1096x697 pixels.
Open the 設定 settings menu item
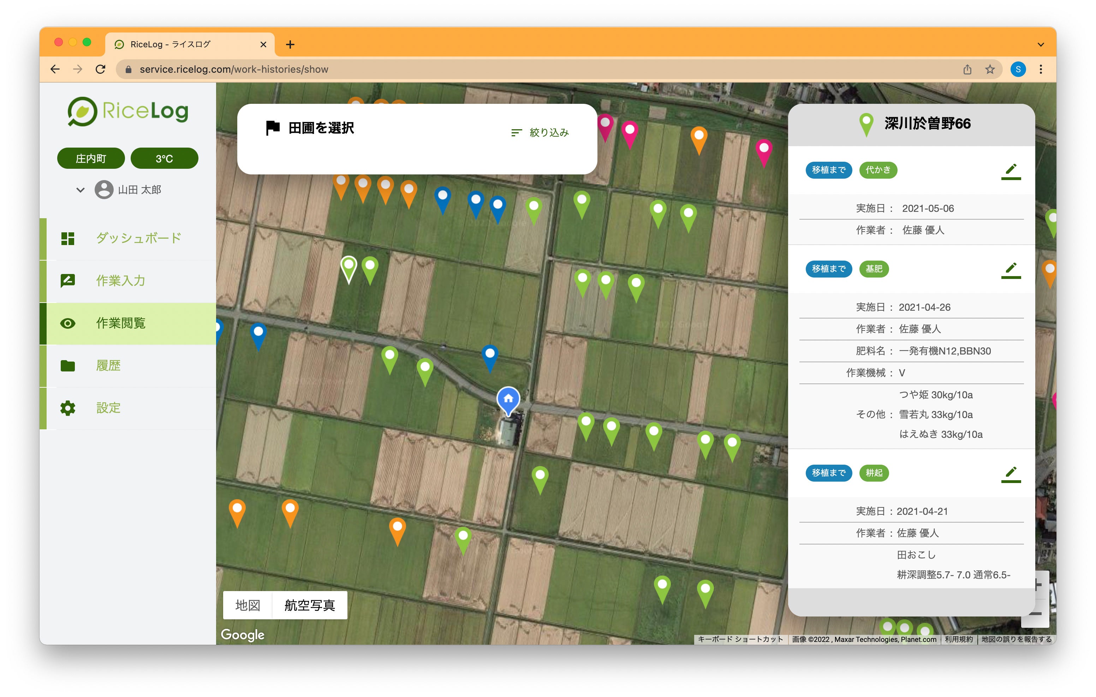[x=108, y=408]
